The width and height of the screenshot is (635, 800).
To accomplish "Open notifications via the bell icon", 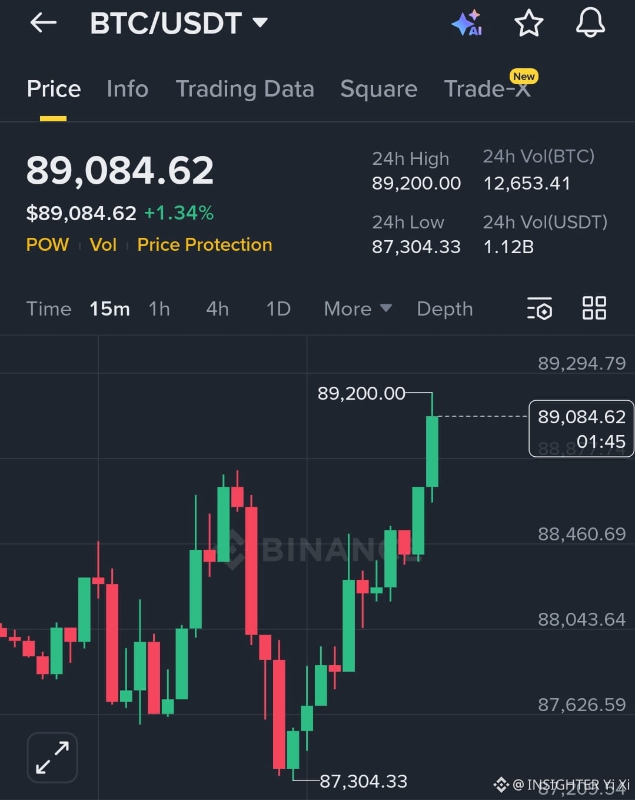I will pyautogui.click(x=591, y=23).
